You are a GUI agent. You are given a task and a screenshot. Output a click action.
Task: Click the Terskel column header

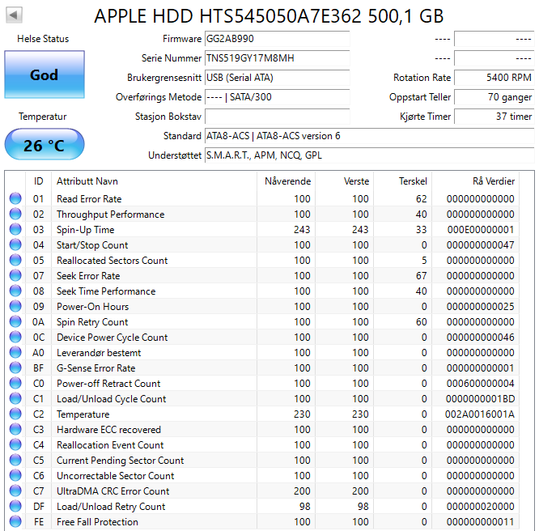coord(413,181)
